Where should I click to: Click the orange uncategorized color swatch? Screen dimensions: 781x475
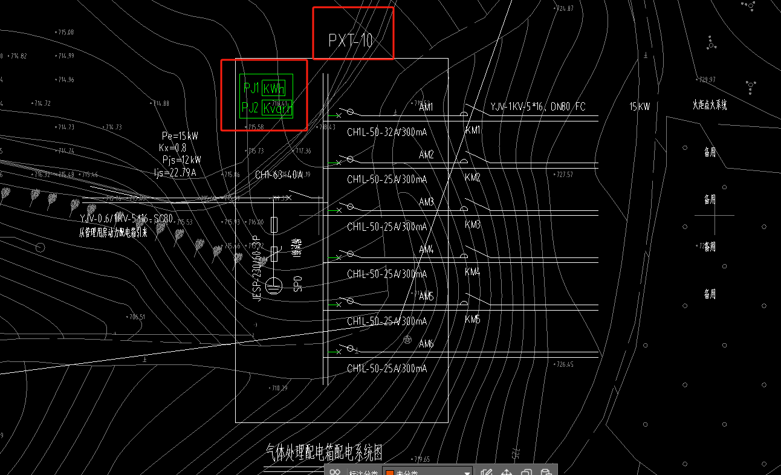click(x=390, y=473)
